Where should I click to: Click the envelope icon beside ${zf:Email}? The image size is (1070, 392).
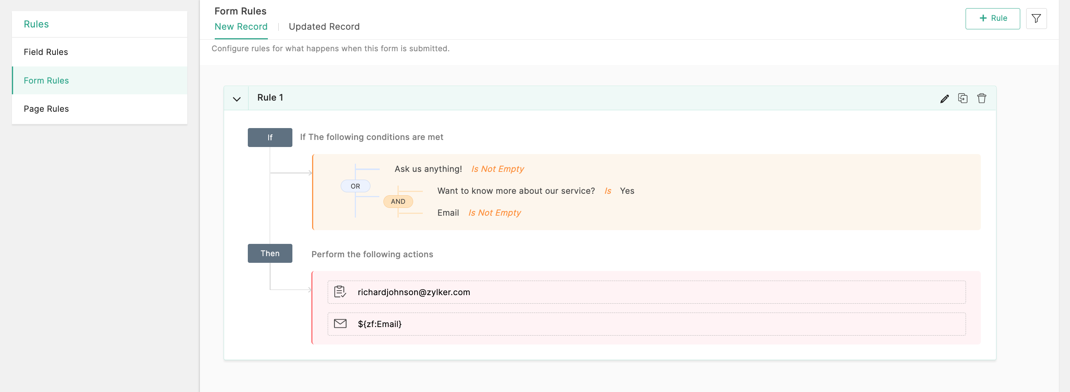click(x=340, y=324)
